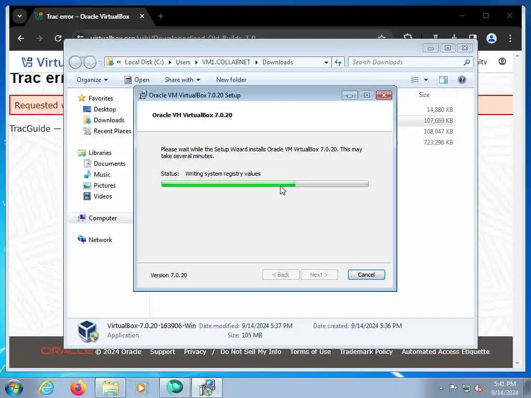This screenshot has height=398, width=531.
Task: Create a New folder in Downloads
Action: pos(231,79)
